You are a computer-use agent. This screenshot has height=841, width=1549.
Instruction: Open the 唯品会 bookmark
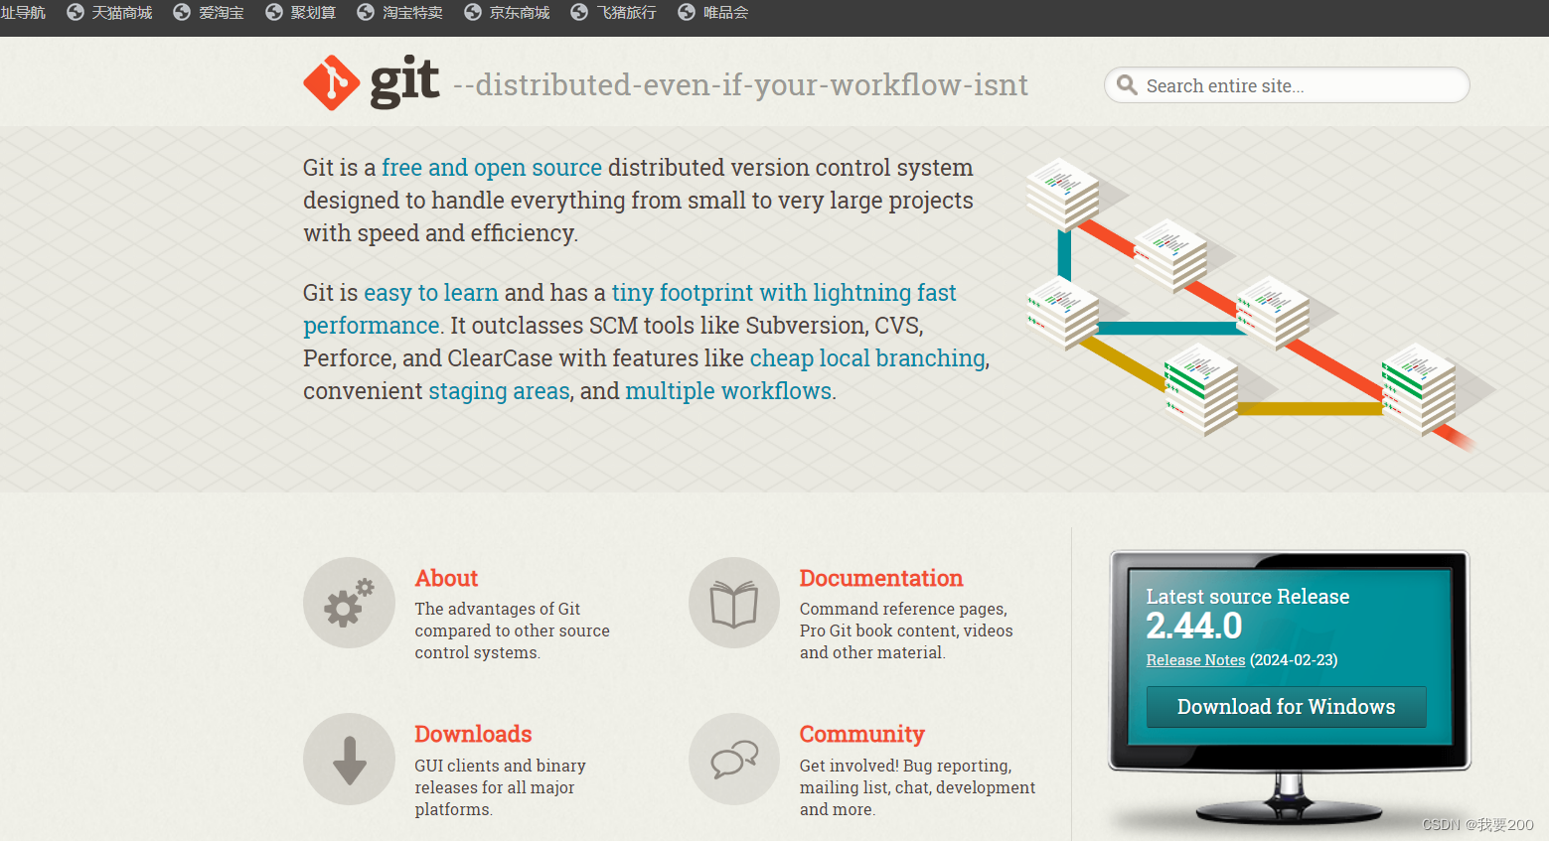click(x=725, y=12)
